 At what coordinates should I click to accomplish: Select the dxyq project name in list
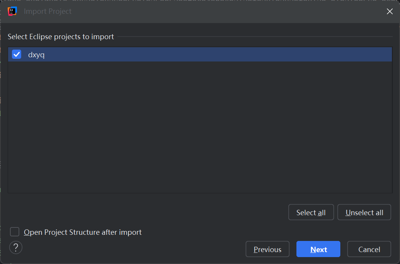coord(36,55)
